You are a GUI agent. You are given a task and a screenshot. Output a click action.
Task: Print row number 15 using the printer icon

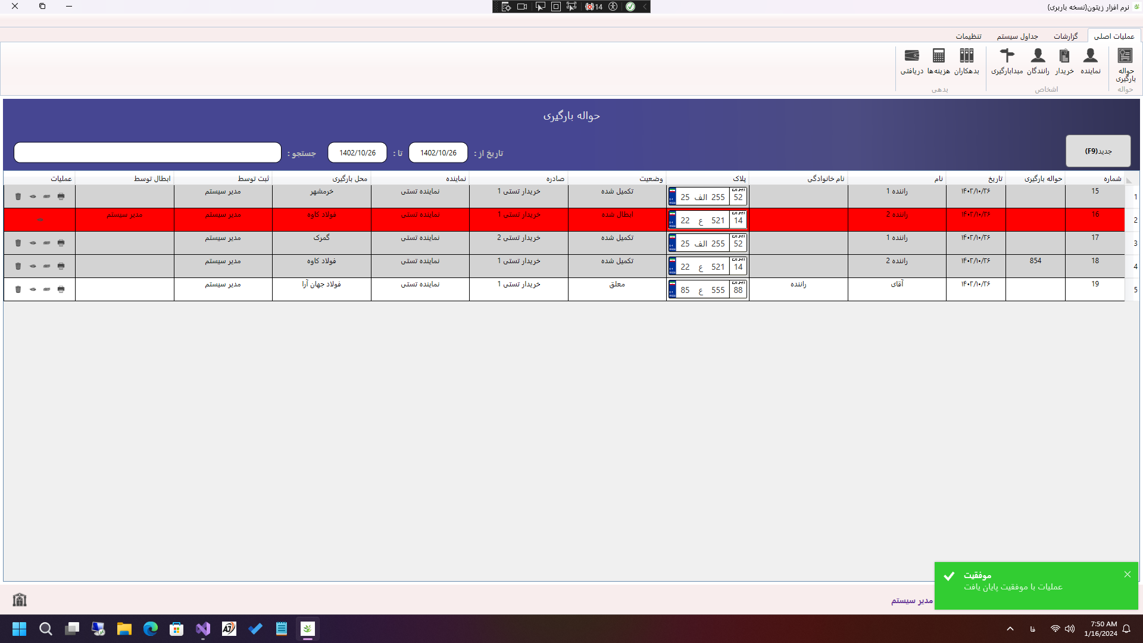61,196
